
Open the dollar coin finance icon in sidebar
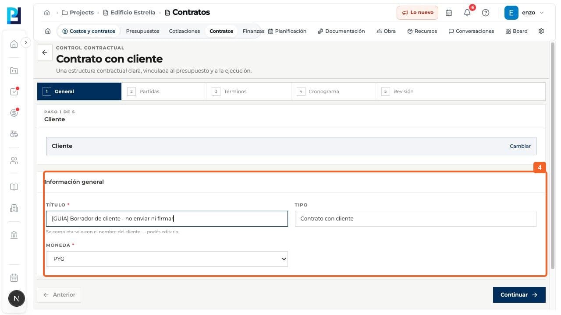pyautogui.click(x=14, y=113)
